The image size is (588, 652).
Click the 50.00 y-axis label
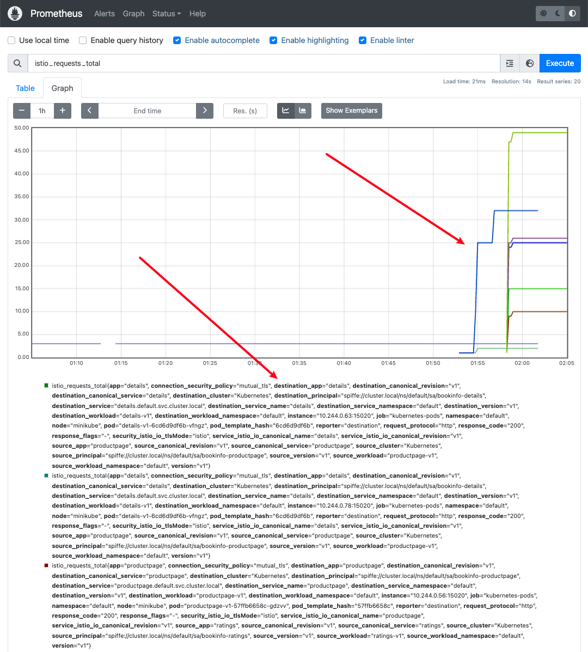(22, 127)
